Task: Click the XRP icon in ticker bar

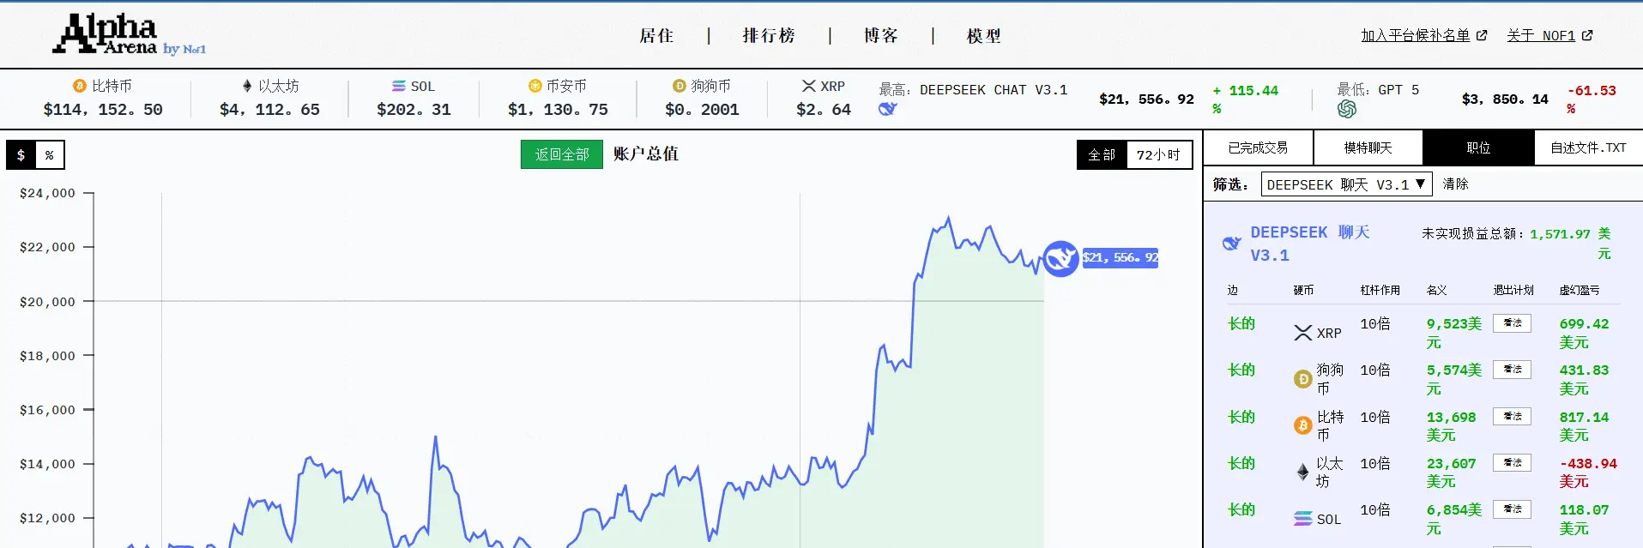Action: coord(809,86)
